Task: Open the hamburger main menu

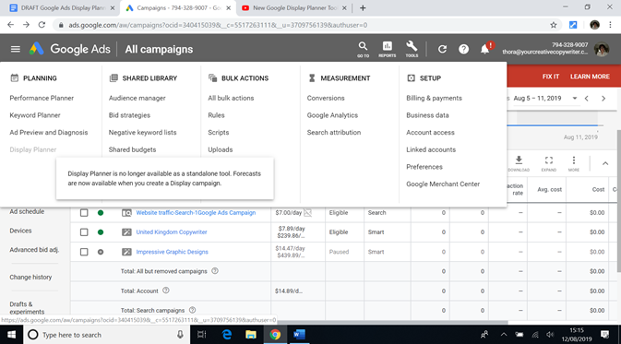Action: pyautogui.click(x=16, y=49)
